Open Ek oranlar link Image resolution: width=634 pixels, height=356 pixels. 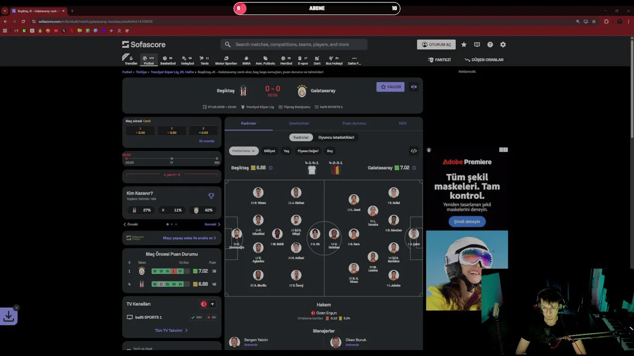(x=207, y=141)
